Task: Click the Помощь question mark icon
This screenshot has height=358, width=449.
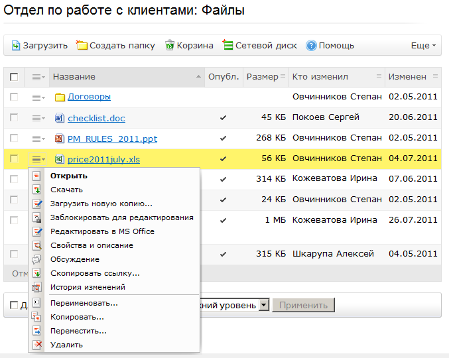Action: coord(311,46)
